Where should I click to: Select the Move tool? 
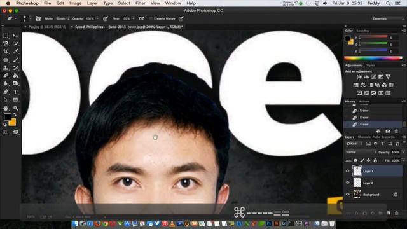15,36
